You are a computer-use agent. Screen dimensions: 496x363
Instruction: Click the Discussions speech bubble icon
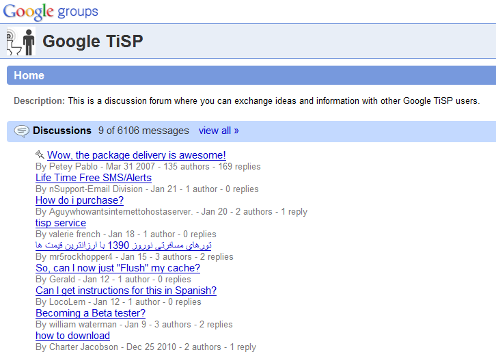[21, 131]
